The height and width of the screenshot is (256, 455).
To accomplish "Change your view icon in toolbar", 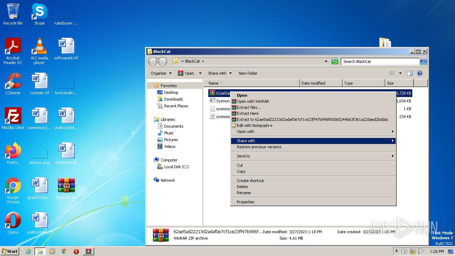I will pos(392,73).
